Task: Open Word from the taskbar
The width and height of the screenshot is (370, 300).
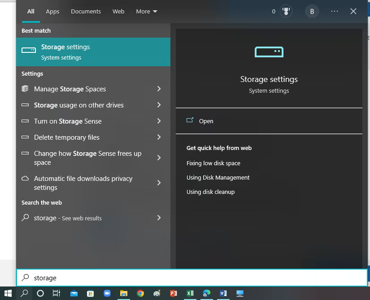Action: [x=223, y=294]
